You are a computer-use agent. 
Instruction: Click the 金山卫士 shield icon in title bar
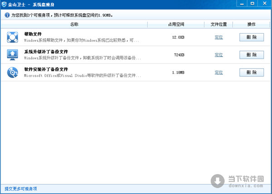(4, 5)
